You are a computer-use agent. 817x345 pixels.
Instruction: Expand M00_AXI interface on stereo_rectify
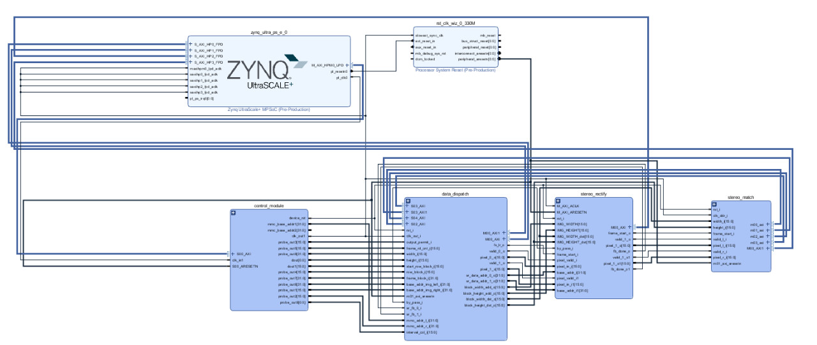pyautogui.click(x=629, y=227)
